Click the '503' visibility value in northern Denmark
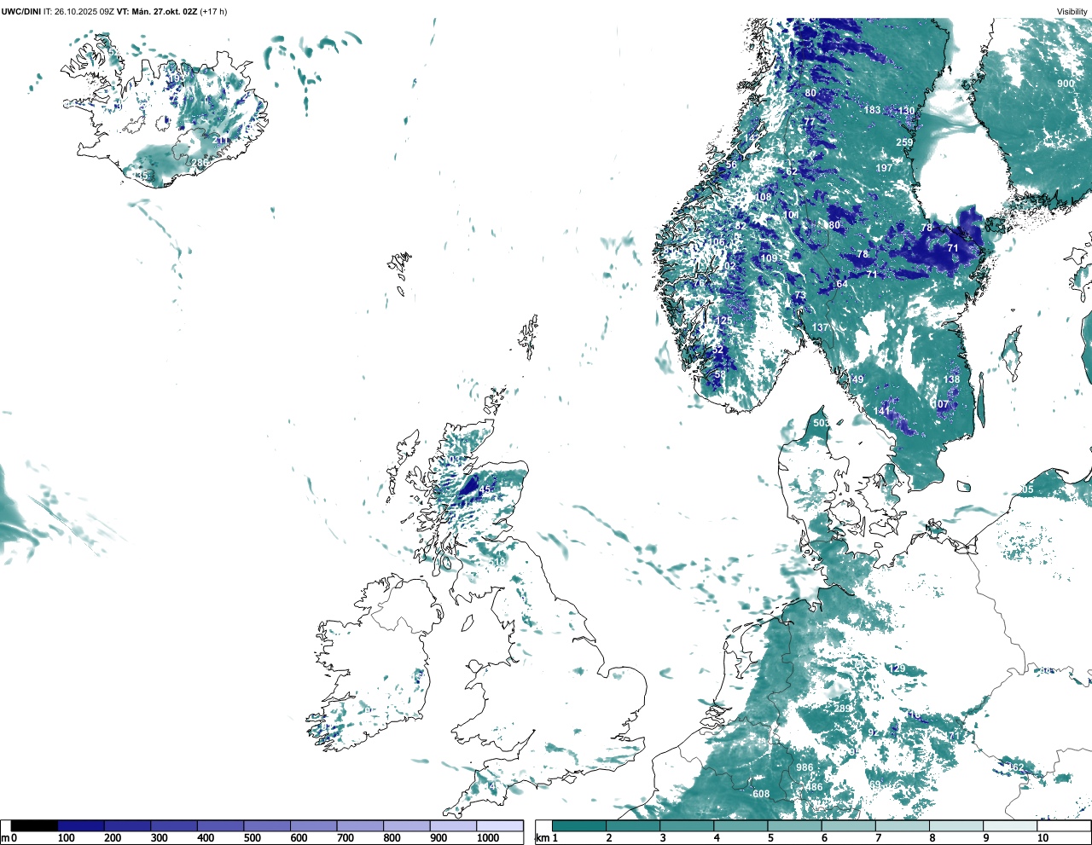 tap(821, 423)
